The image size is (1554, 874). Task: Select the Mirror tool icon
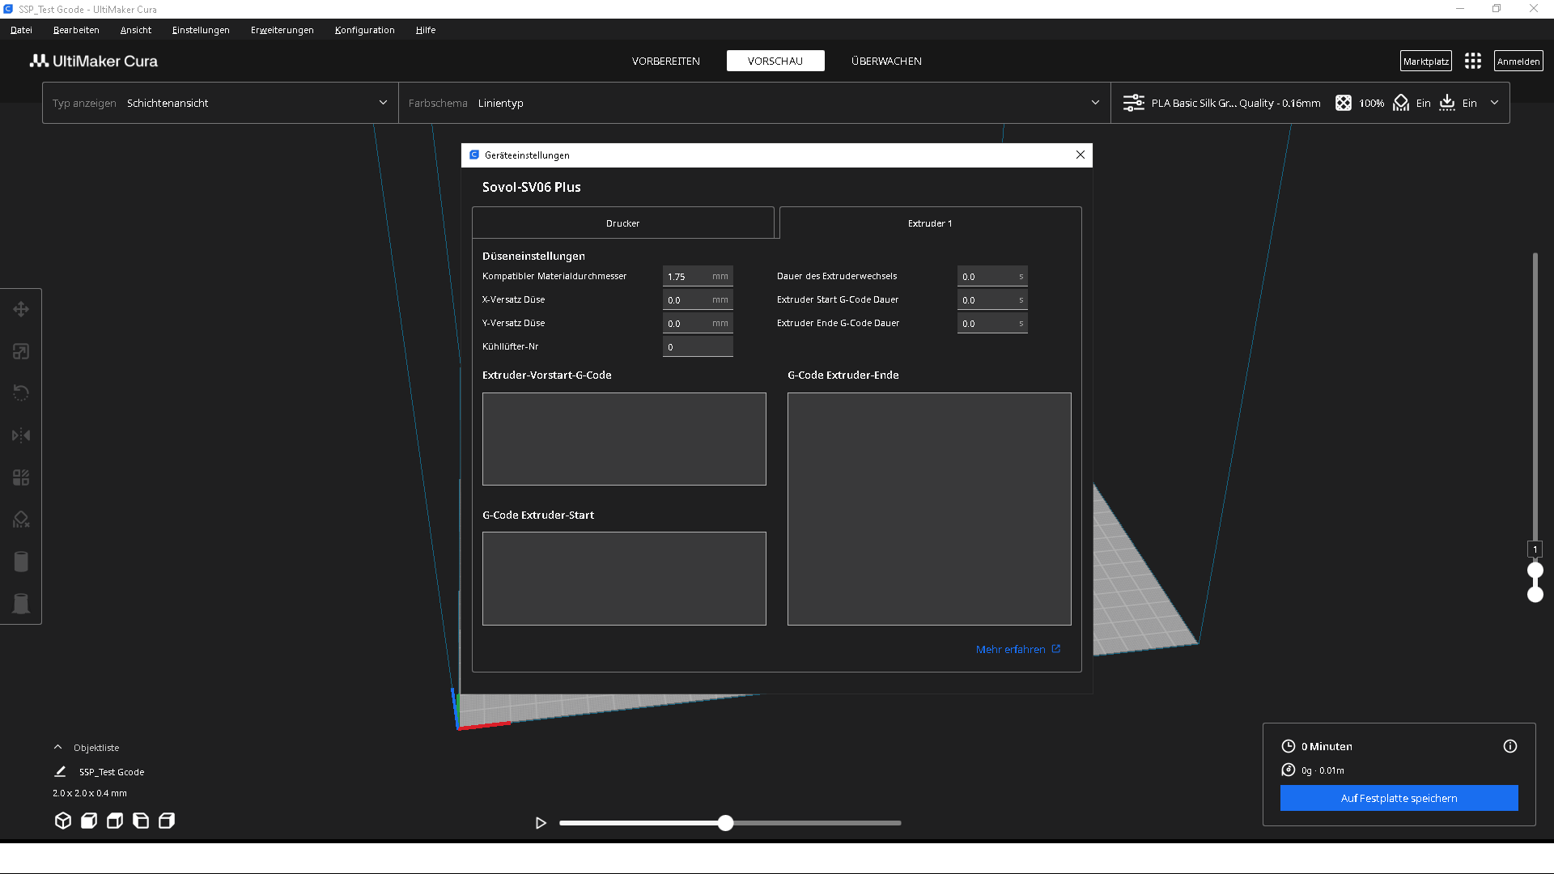coord(21,435)
